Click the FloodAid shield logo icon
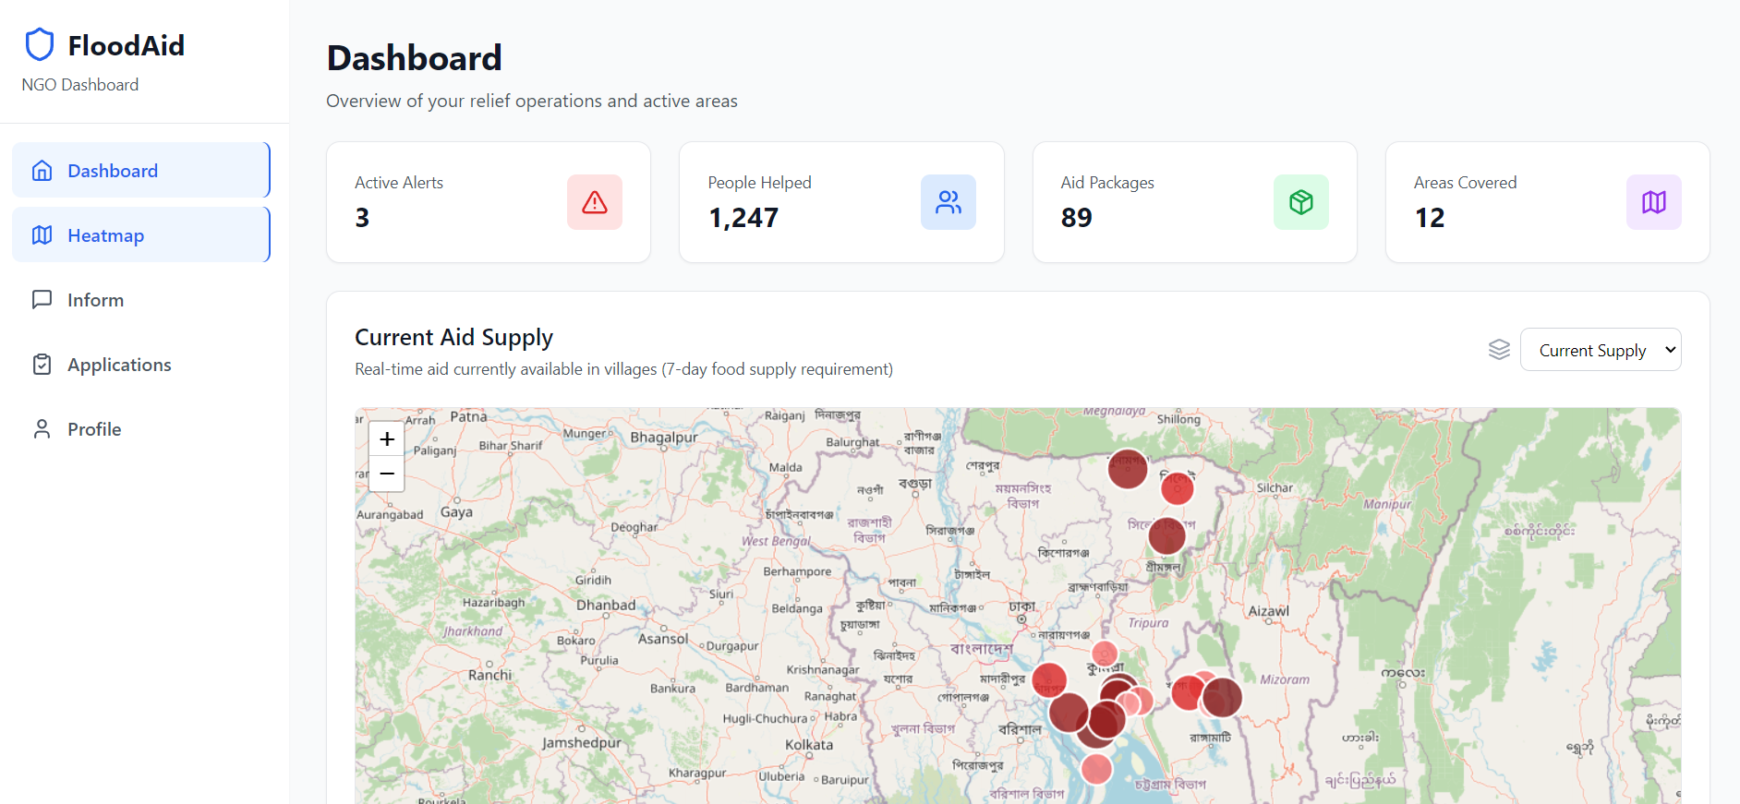The image size is (1740, 804). (x=39, y=44)
